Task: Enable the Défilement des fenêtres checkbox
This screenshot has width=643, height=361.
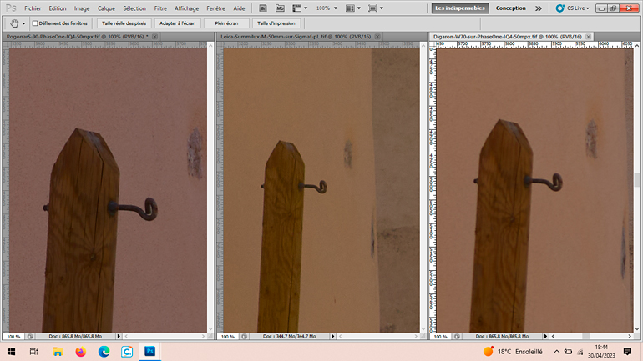Action: coord(35,23)
